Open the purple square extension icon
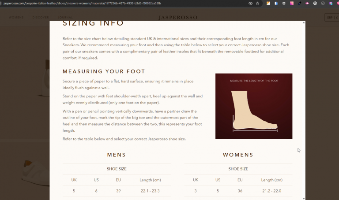Viewport: 339px width, 200px height. [x=331, y=3]
